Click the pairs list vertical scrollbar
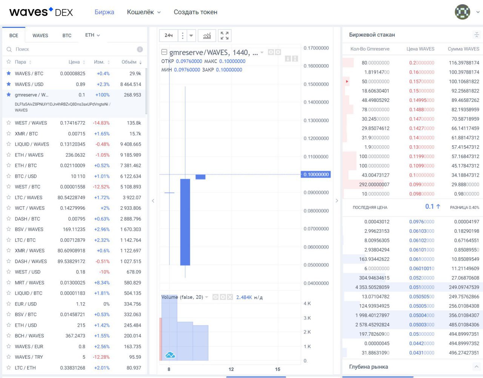The height and width of the screenshot is (378, 483). (146, 91)
